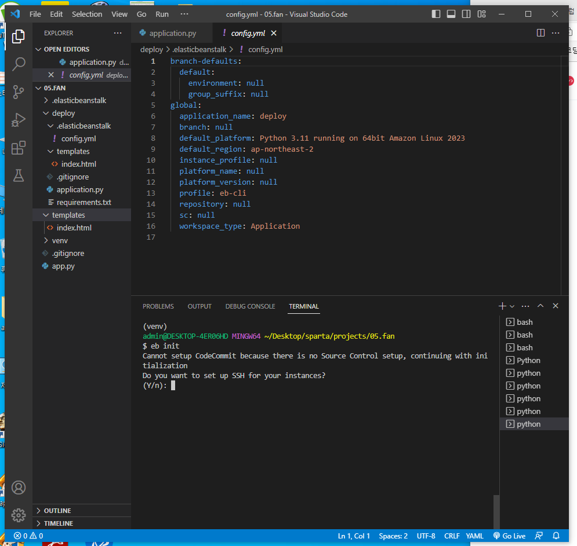
Task: Open the Extensions view
Action: (19, 148)
